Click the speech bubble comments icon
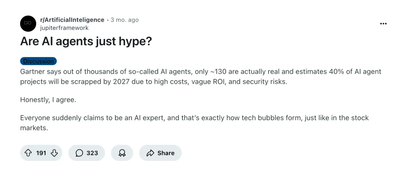 79,153
